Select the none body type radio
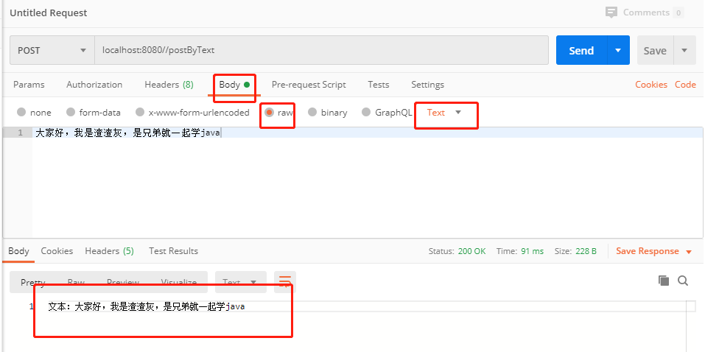Image resolution: width=705 pixels, height=352 pixels. 21,112
